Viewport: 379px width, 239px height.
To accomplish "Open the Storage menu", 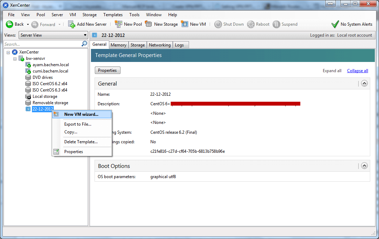I will tap(90, 15).
